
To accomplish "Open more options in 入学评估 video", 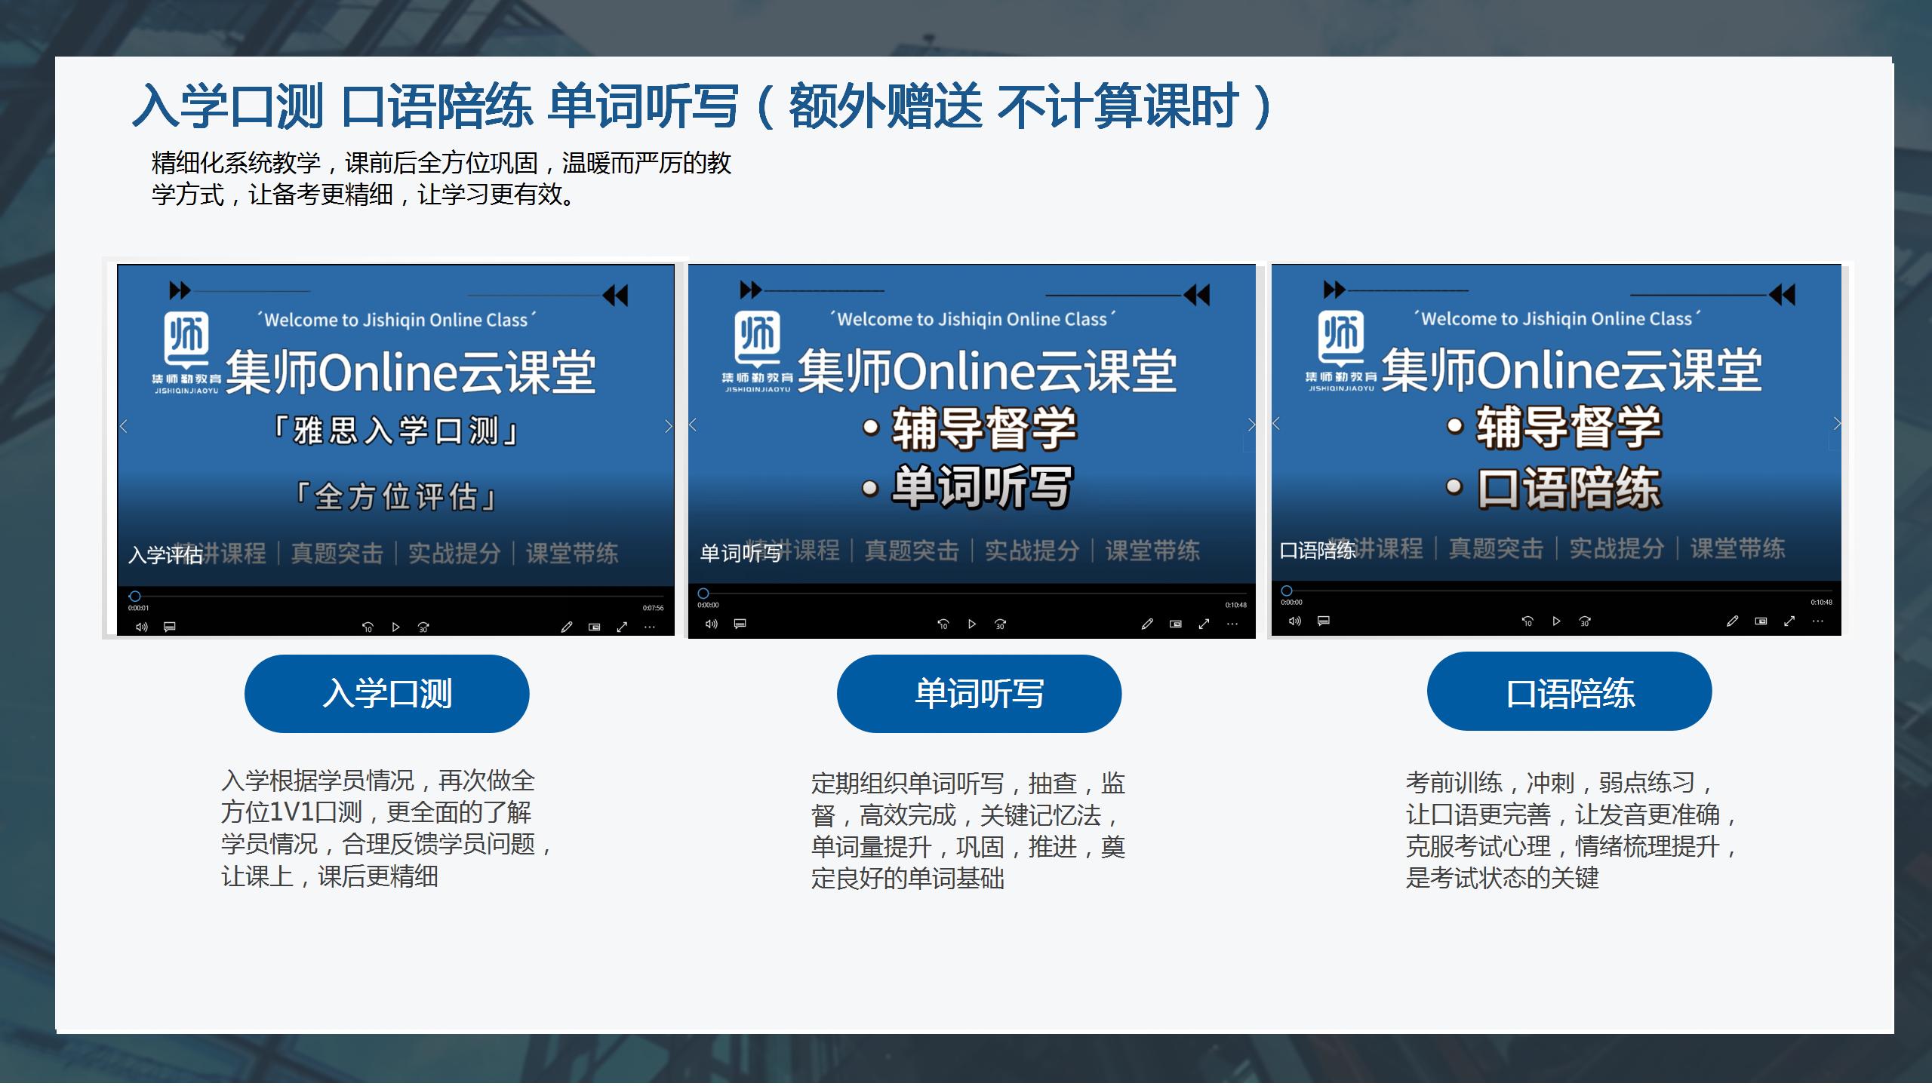I will click(650, 627).
